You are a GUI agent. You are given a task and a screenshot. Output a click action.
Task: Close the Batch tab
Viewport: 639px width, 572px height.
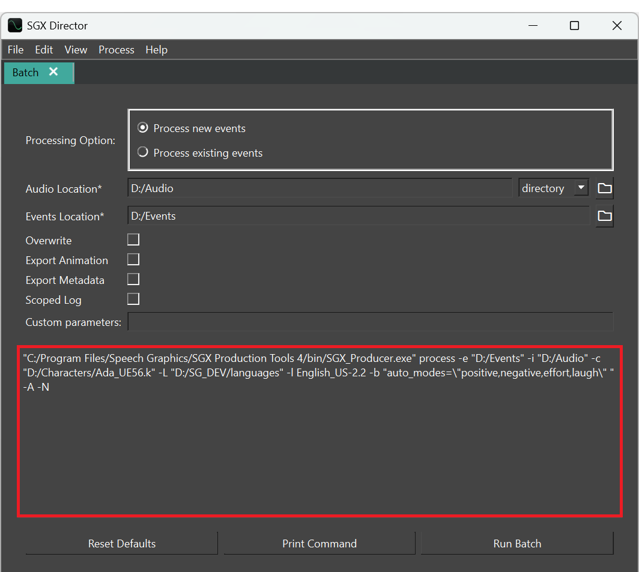[53, 71]
